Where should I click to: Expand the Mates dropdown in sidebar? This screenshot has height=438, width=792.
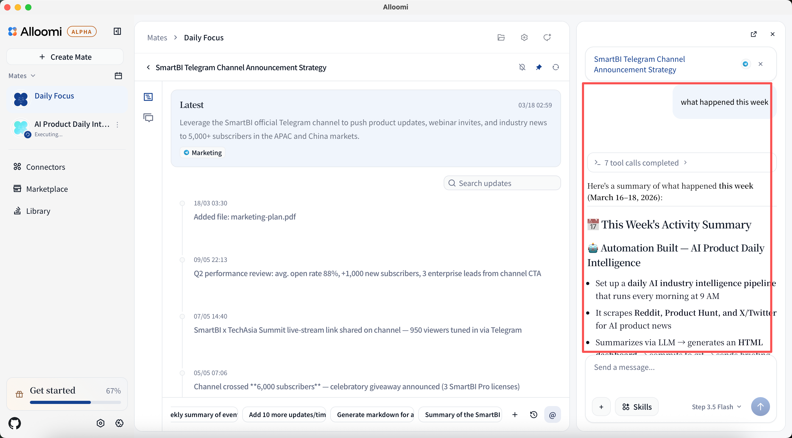pyautogui.click(x=22, y=76)
